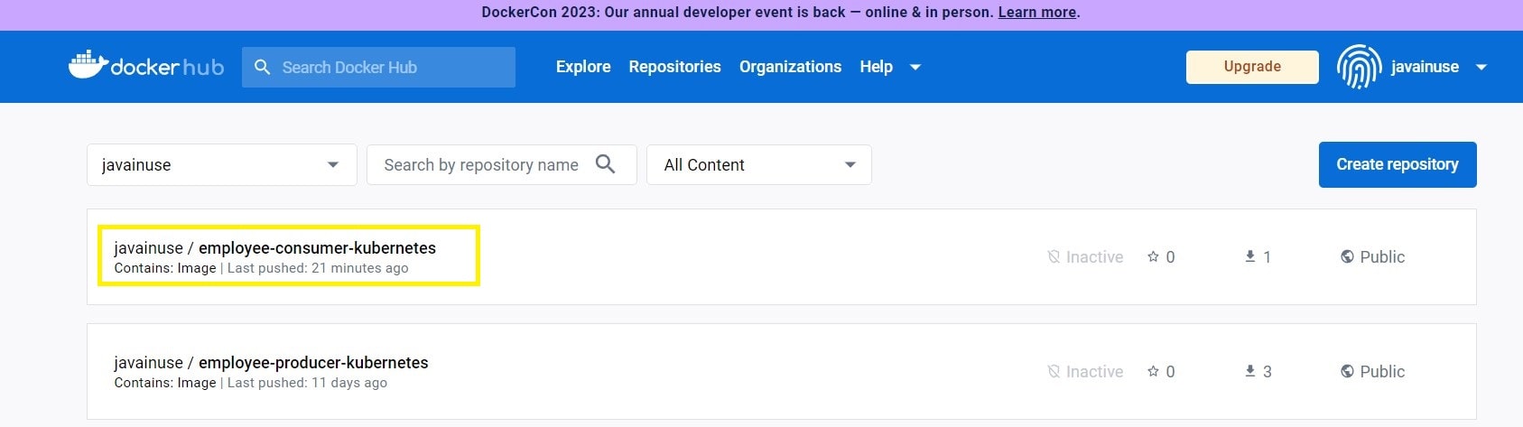This screenshot has height=427, width=1523.
Task: Click the download icon on employee-consumer-kubernetes row
Action: (x=1250, y=256)
